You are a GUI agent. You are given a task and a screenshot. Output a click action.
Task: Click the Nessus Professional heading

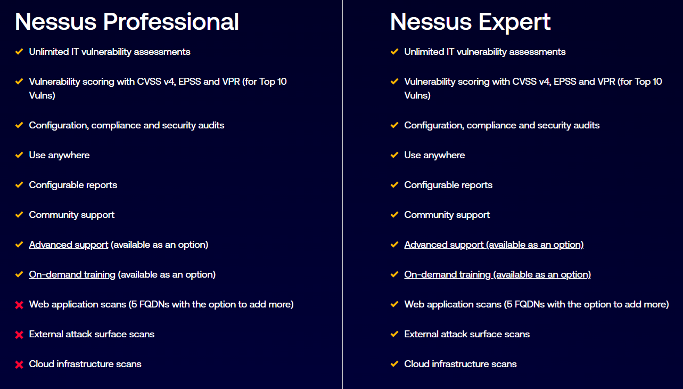point(127,22)
